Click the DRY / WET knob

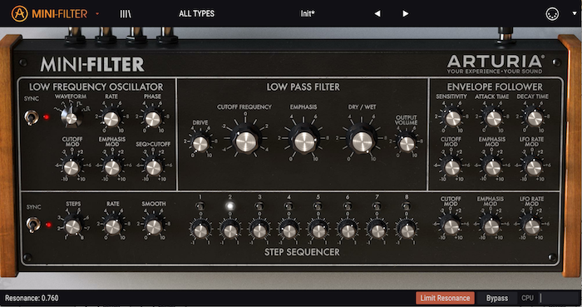(x=362, y=141)
